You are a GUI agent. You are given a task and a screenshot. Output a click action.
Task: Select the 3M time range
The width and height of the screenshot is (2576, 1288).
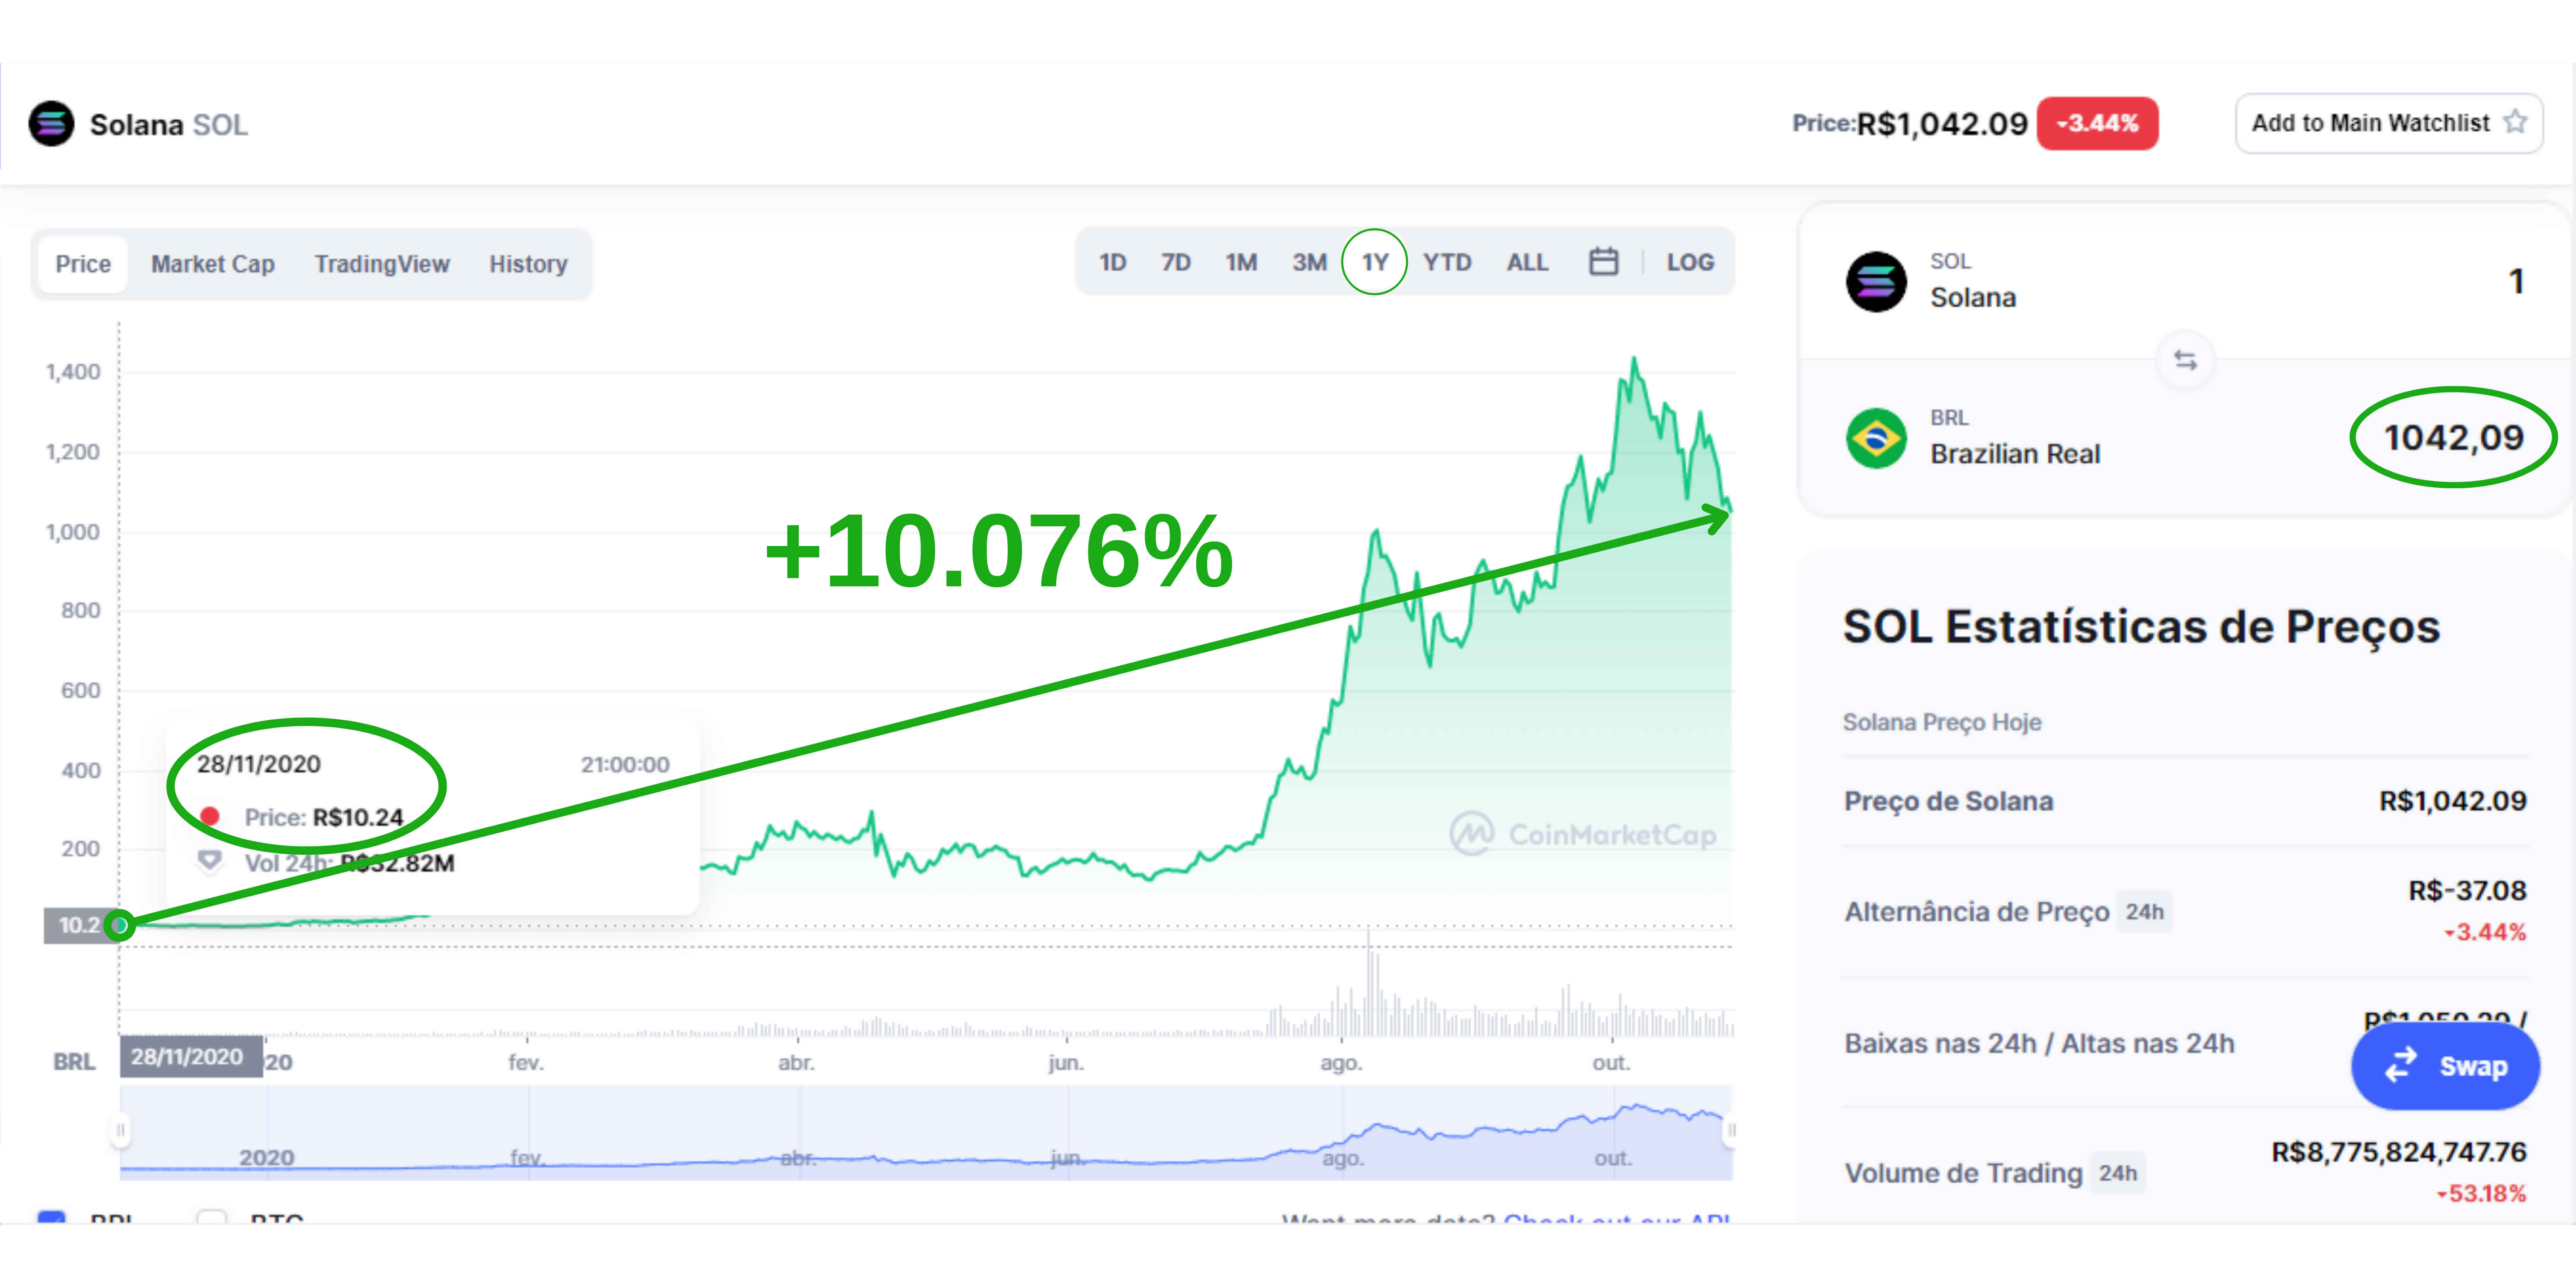point(1309,262)
